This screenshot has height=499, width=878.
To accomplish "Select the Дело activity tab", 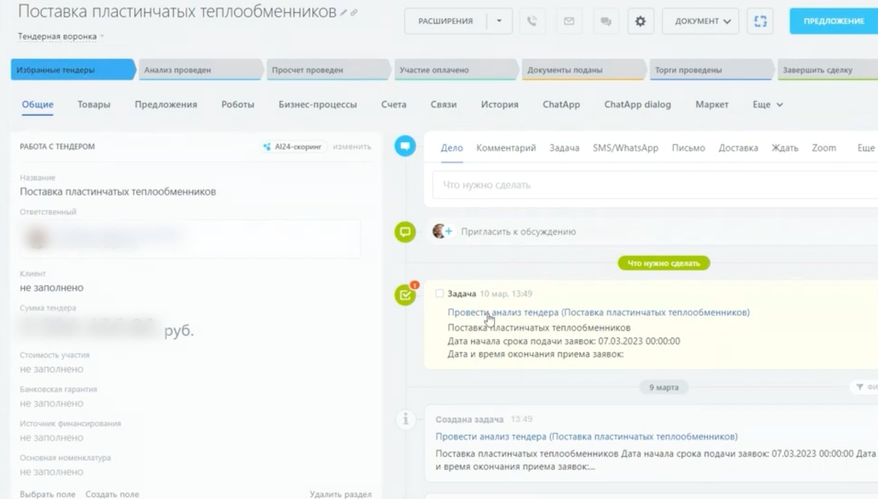I will pyautogui.click(x=452, y=148).
